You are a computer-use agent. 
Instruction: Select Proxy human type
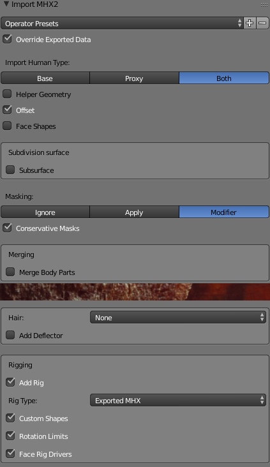point(134,78)
